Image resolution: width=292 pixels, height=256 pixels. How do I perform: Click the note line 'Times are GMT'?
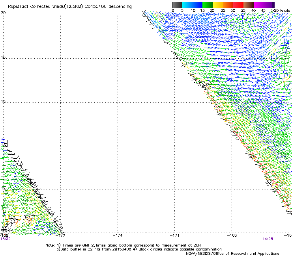click(76, 245)
